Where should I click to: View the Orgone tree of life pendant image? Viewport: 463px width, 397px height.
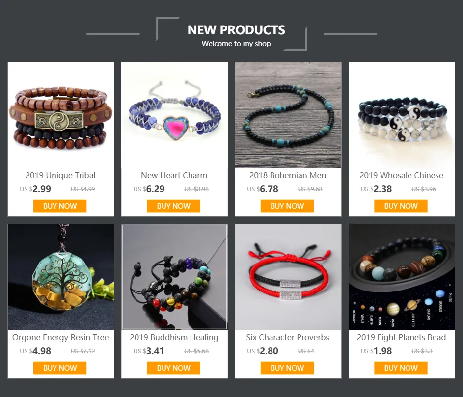[61, 277]
